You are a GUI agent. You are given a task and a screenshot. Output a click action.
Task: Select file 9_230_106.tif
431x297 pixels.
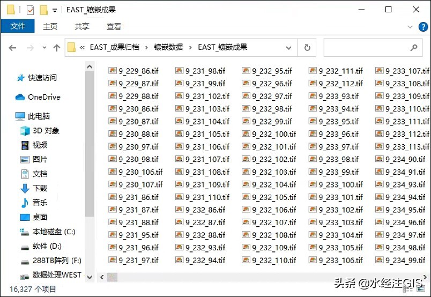136,172
